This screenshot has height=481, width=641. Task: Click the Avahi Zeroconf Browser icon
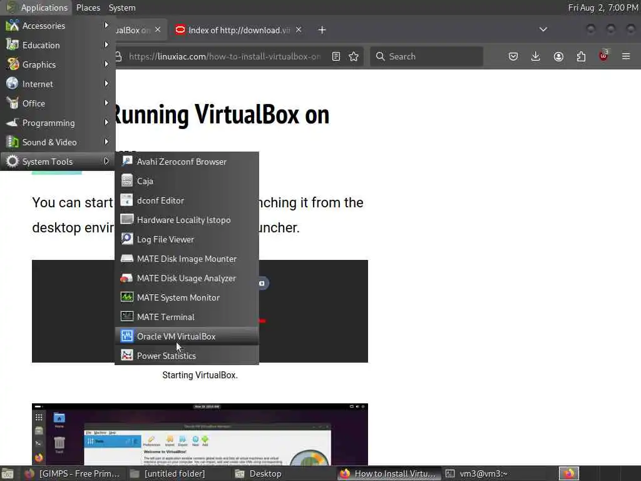126,161
